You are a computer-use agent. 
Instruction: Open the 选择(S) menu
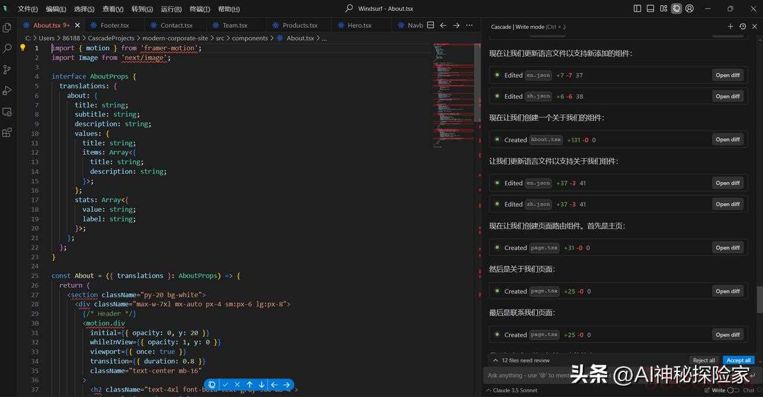coord(84,9)
